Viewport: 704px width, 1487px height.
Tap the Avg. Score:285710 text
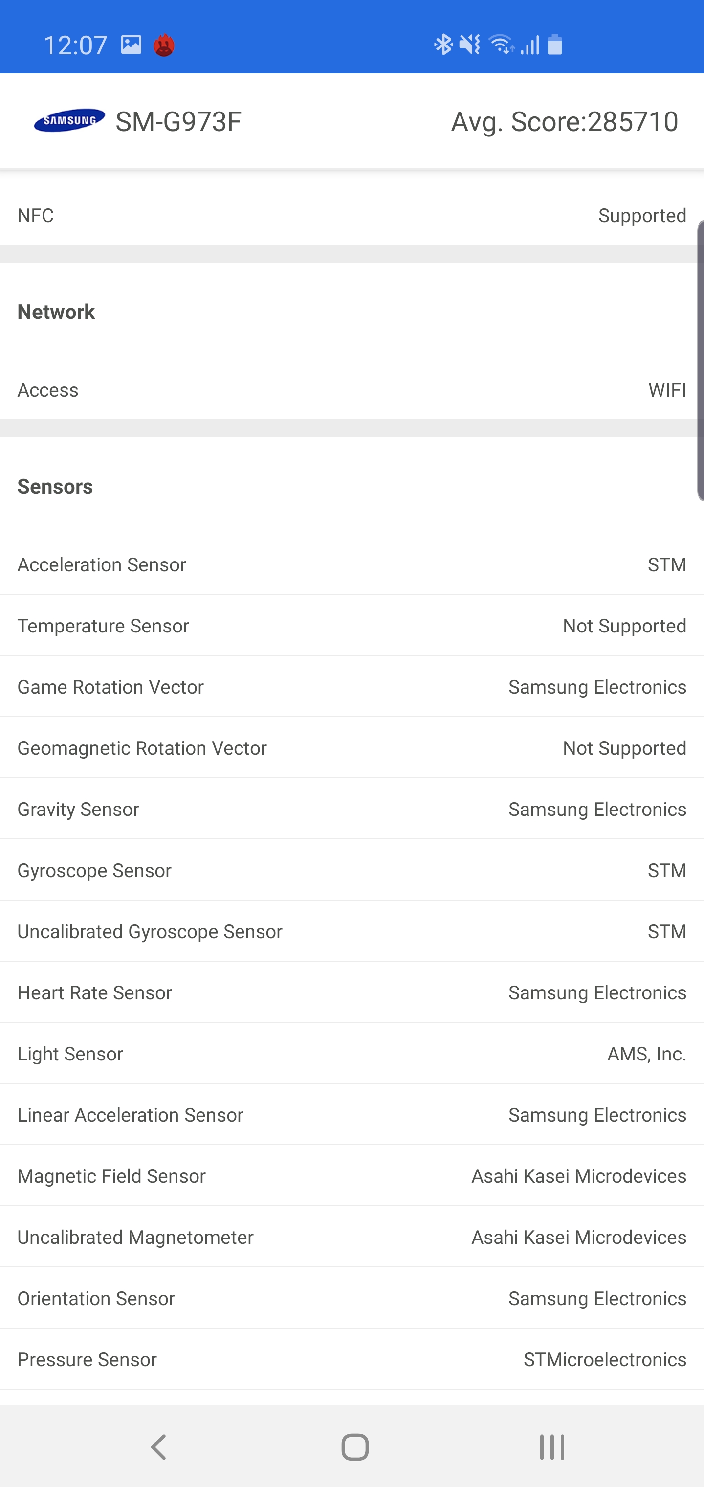(x=564, y=121)
